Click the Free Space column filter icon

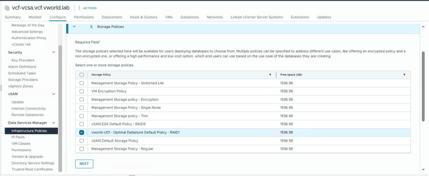pos(404,75)
